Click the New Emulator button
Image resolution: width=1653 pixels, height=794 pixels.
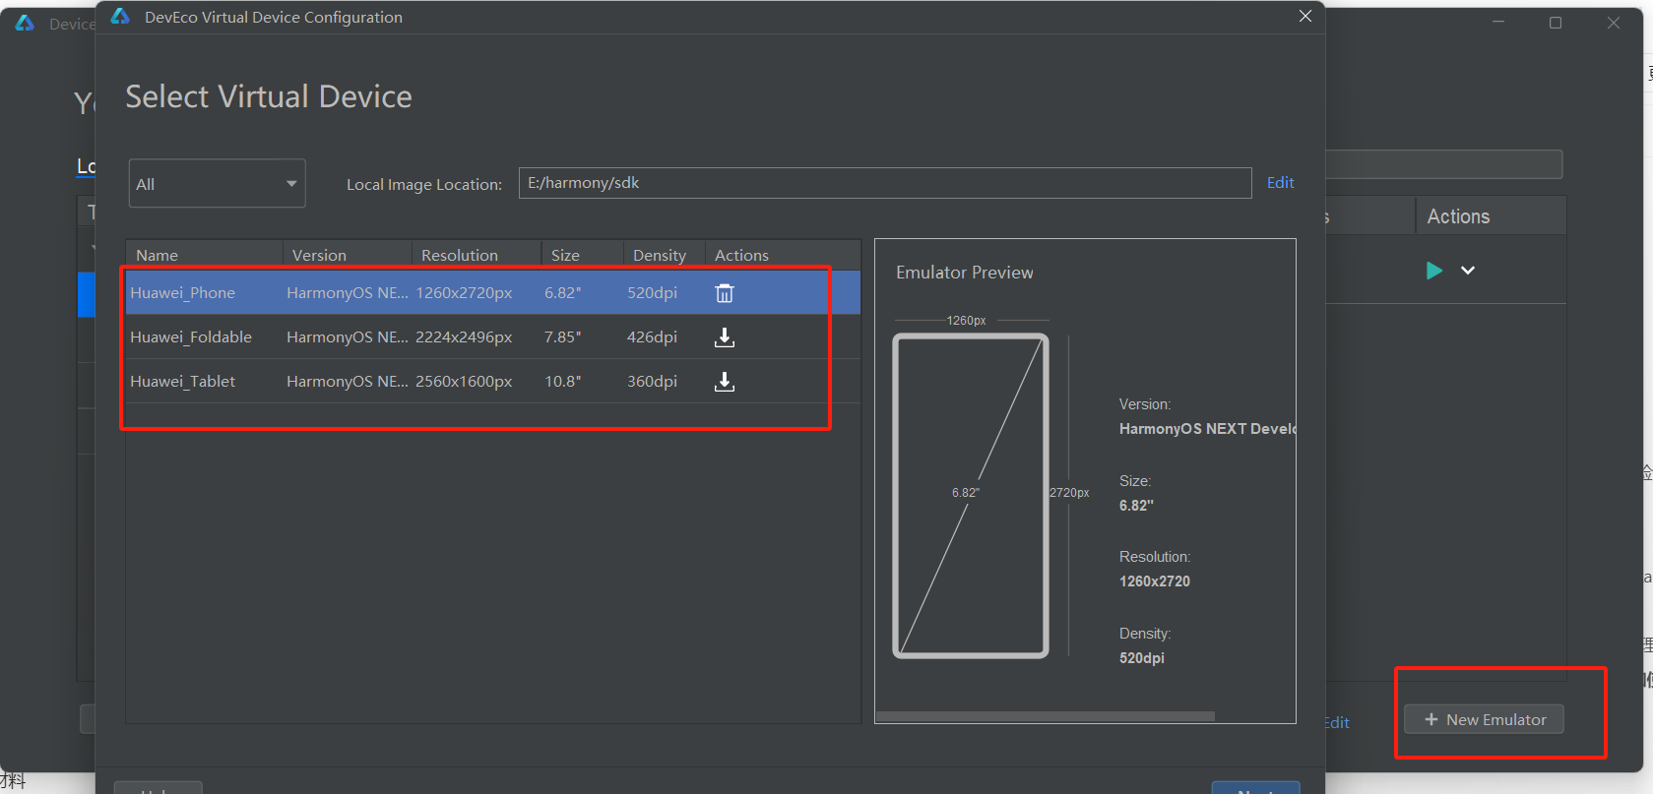[x=1484, y=720]
